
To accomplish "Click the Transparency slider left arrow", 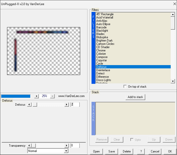I will [x=29, y=146].
